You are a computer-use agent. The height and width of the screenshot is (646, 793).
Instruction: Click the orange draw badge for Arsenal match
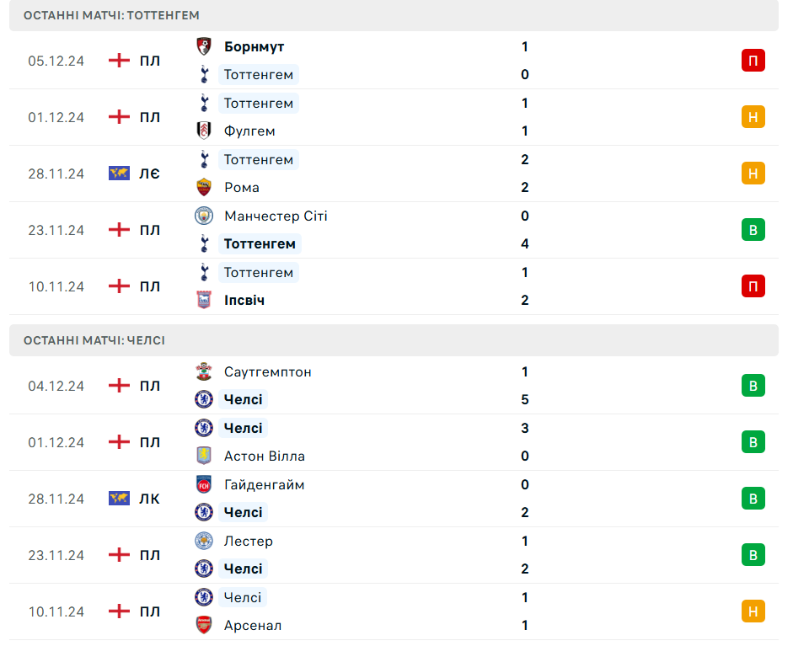(753, 611)
